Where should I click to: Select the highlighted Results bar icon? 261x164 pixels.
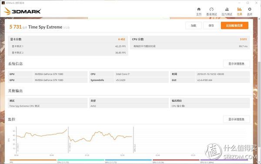(x=240, y=11)
